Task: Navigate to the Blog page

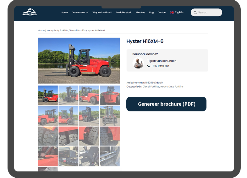Action: coord(151,13)
